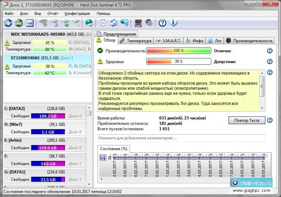Click the comment field 'Нажмите для добавления комментария'
This screenshot has height=197, width=281.
181,138
